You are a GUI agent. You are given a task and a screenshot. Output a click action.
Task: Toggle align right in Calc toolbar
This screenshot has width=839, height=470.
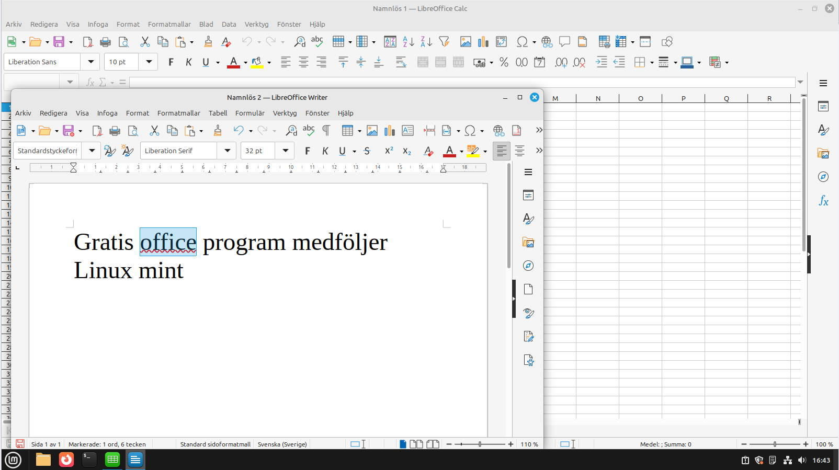[x=321, y=62]
